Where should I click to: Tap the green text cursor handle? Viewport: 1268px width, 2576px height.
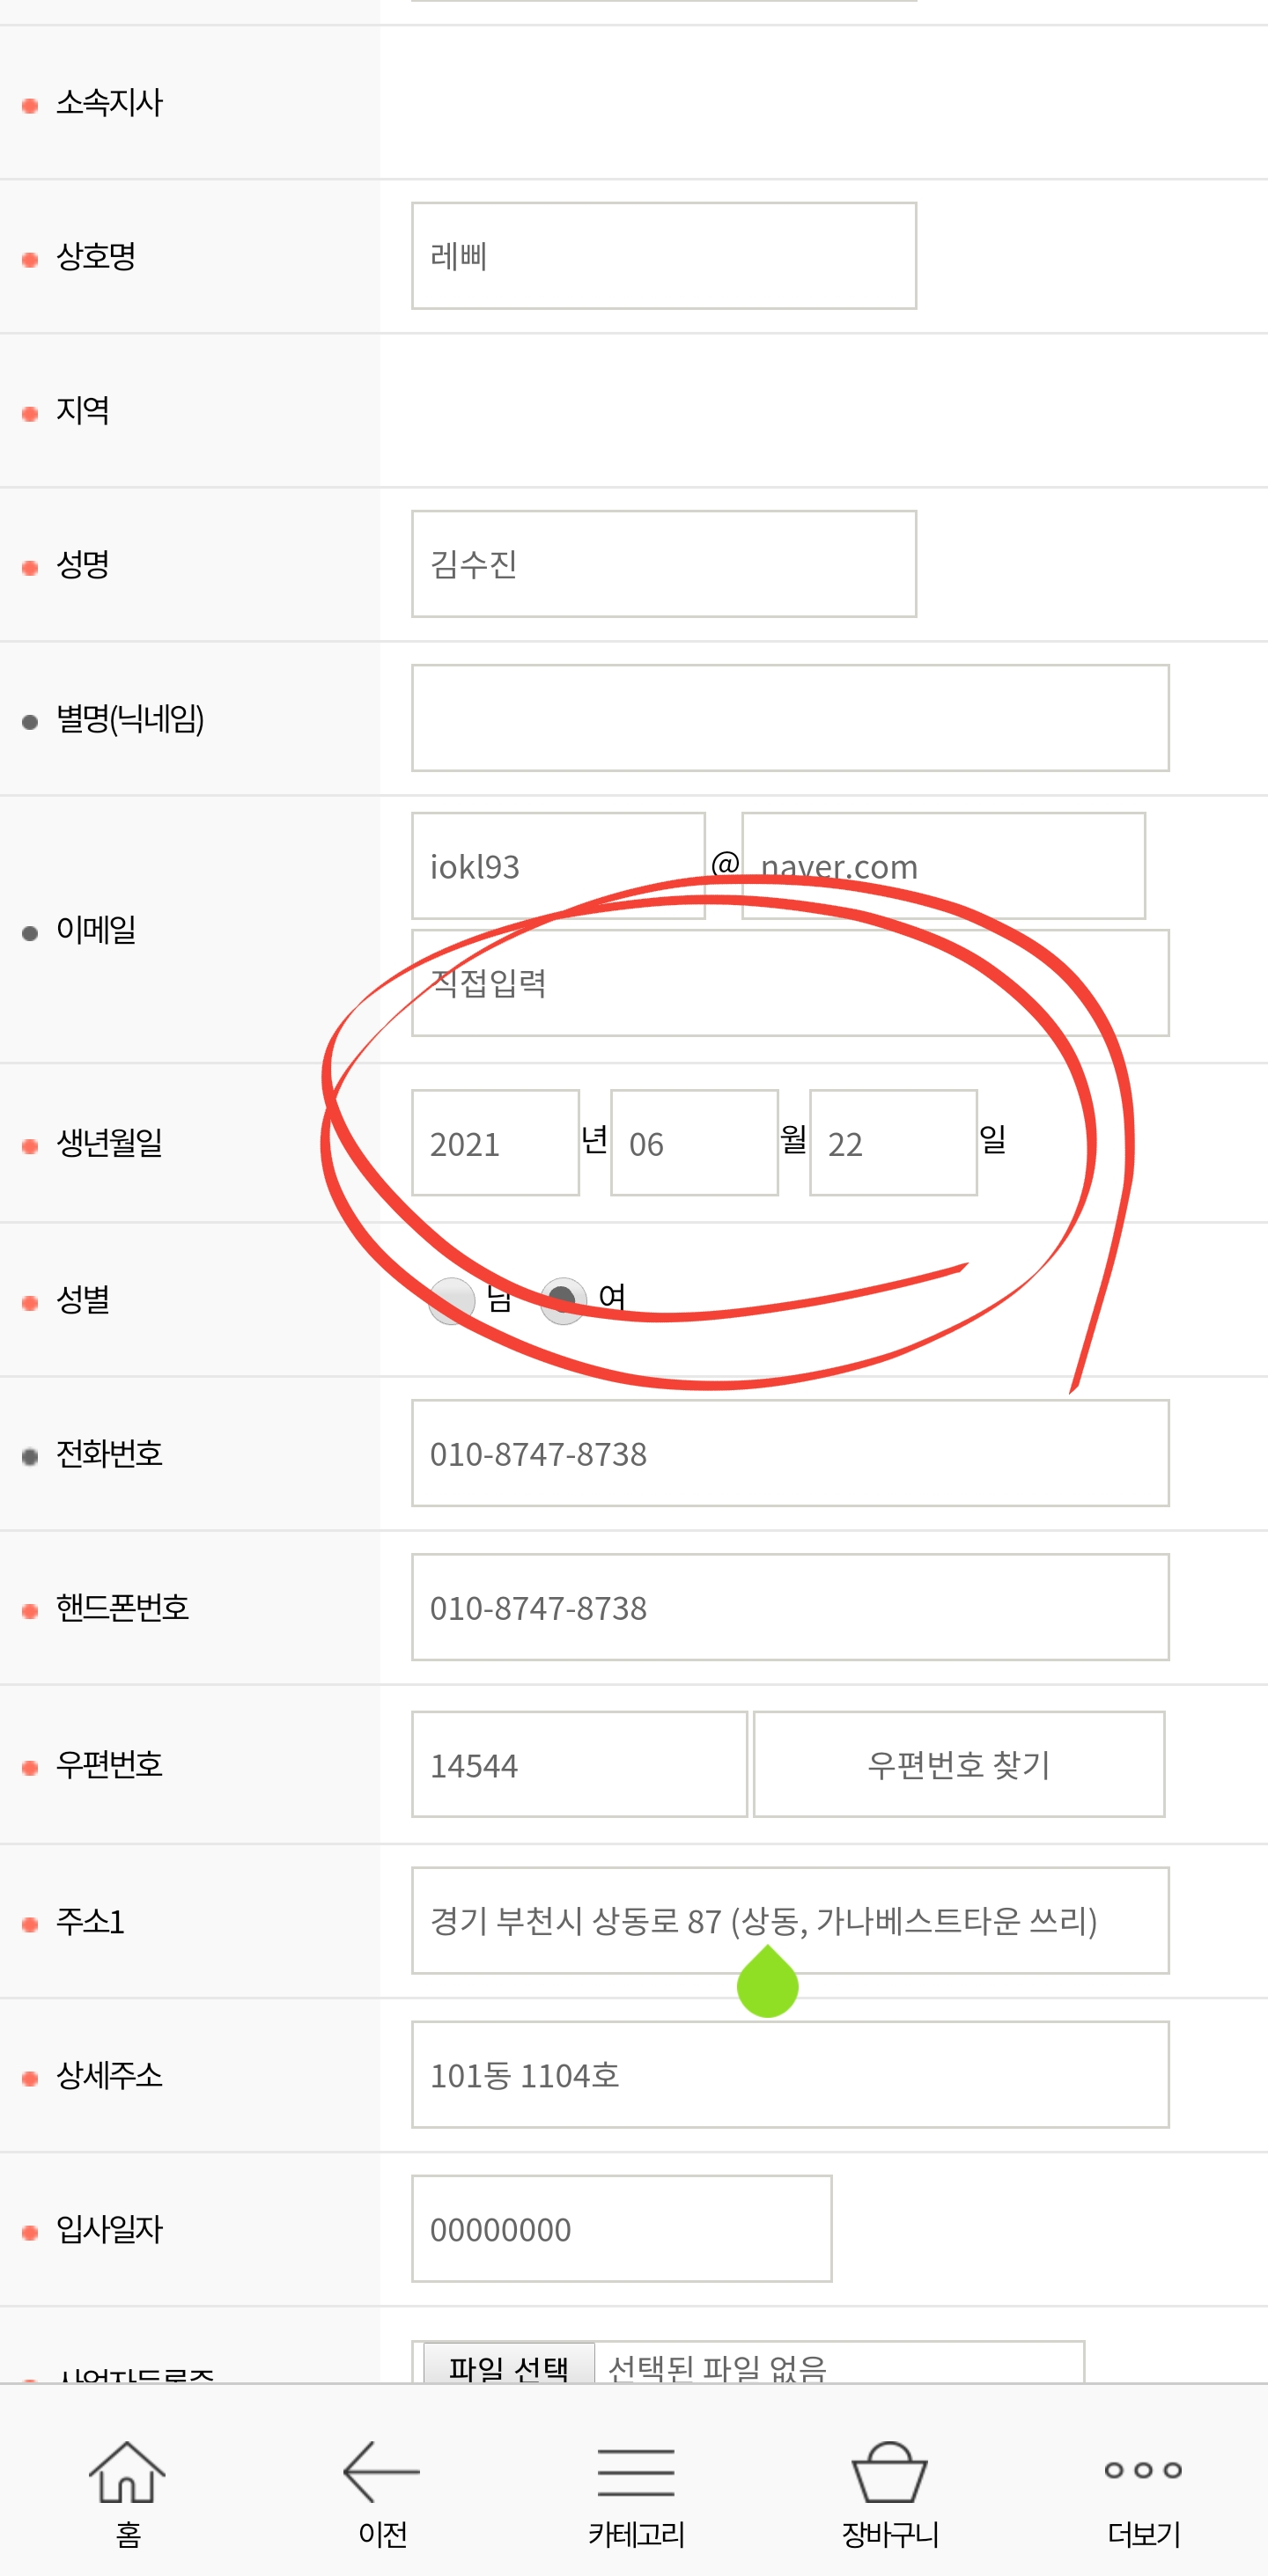point(767,1983)
